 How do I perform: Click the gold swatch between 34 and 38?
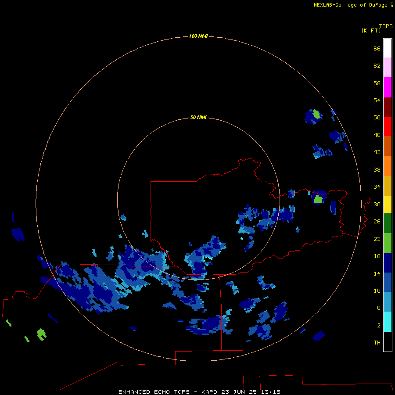[x=388, y=186]
